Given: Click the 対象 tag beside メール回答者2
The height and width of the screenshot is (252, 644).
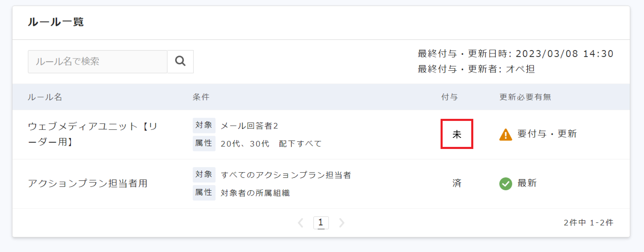Looking at the screenshot, I should (204, 125).
